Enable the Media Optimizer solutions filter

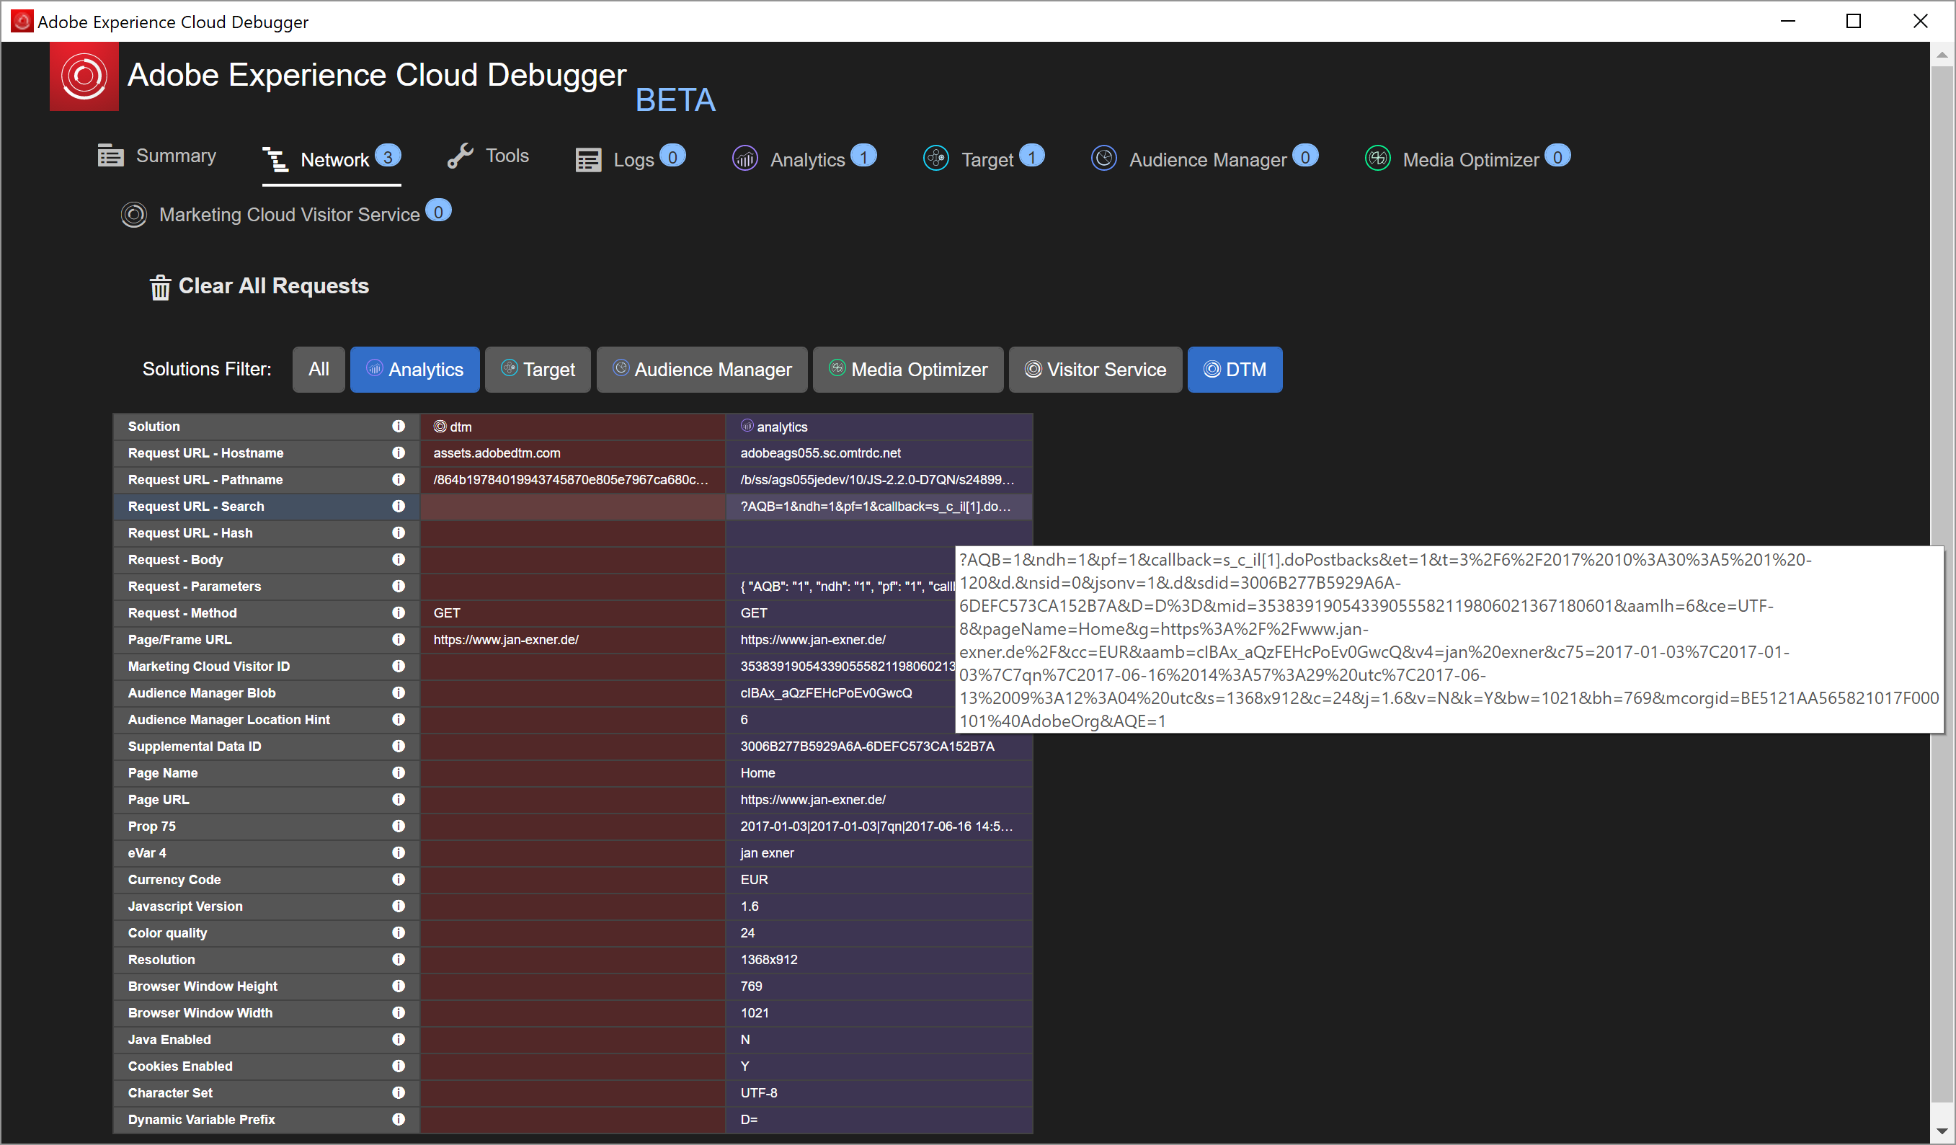907,370
